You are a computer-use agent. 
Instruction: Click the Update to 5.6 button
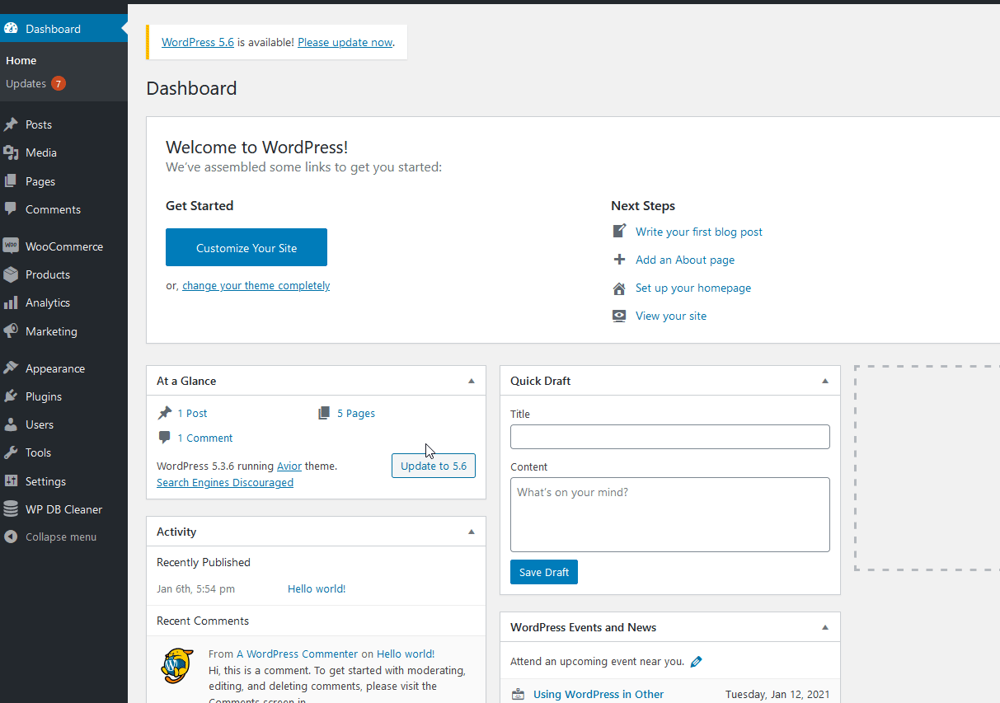click(434, 466)
